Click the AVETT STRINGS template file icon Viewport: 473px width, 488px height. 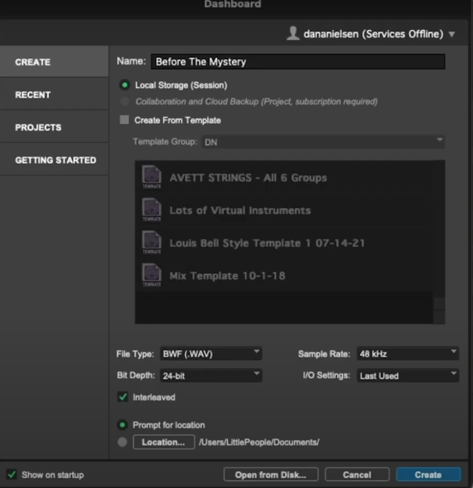click(x=152, y=177)
